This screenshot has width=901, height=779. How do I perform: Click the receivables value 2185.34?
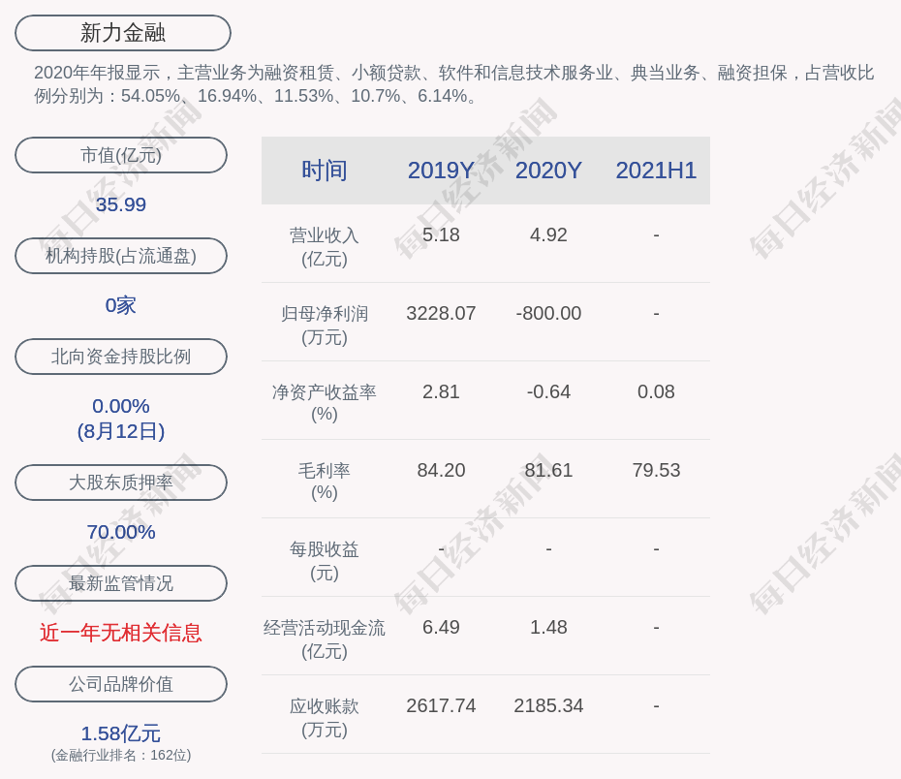click(x=548, y=705)
